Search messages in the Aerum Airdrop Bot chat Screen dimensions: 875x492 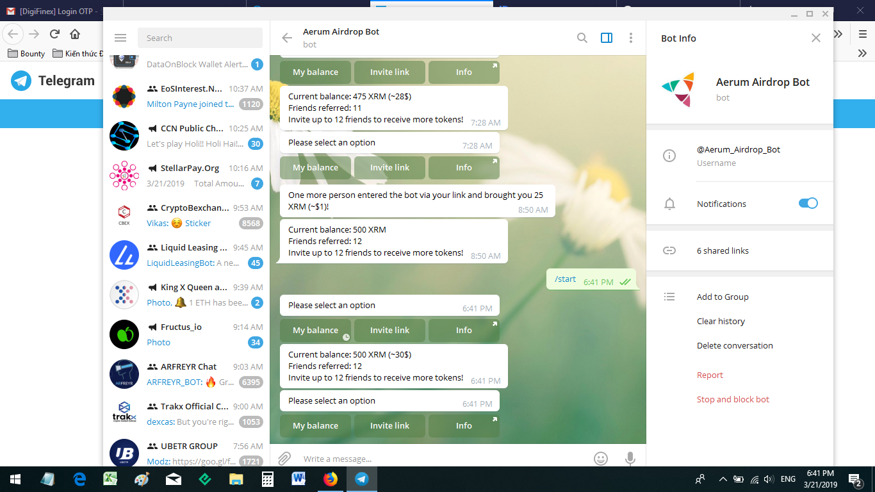pos(582,38)
